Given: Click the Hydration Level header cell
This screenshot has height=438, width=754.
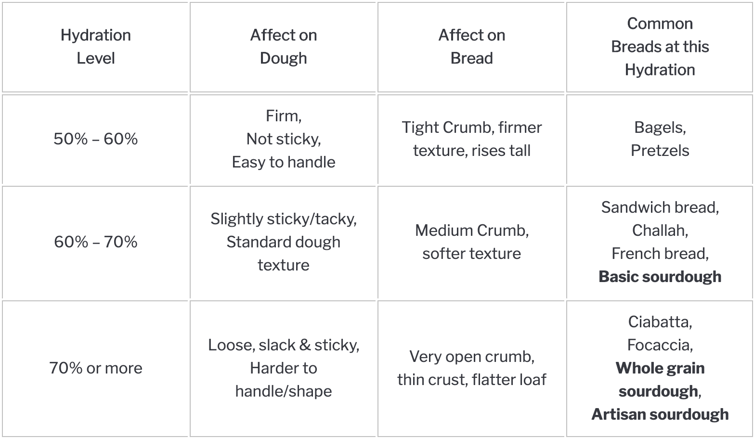Looking at the screenshot, I should [x=95, y=47].
